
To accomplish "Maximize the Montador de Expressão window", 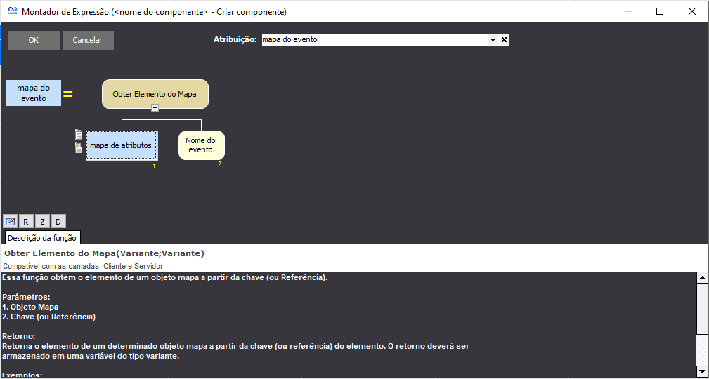I will click(660, 12).
